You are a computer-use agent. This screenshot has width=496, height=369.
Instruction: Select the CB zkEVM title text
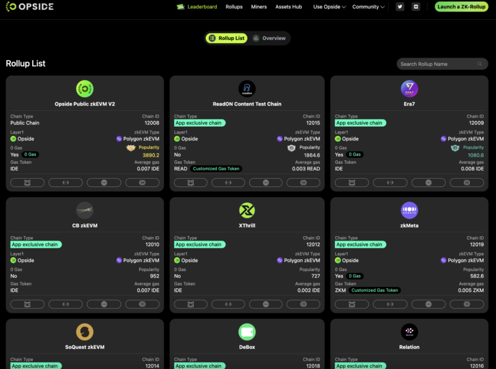(85, 225)
